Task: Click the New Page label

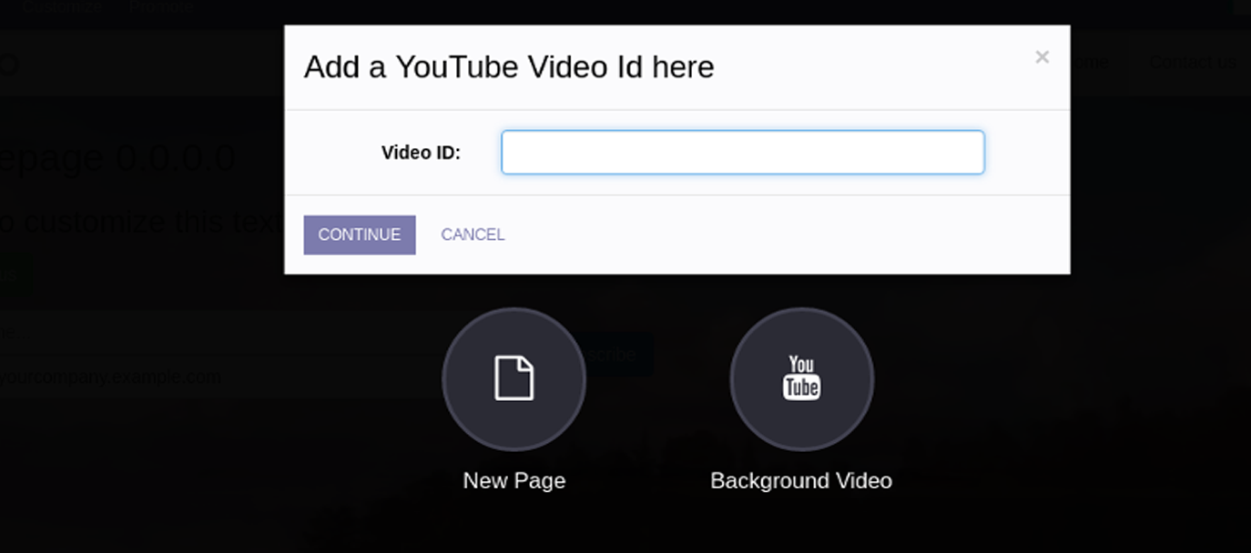Action: (x=514, y=480)
